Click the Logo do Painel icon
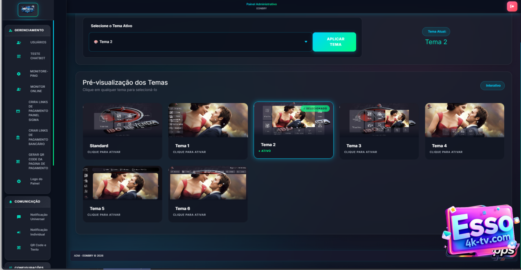 point(19,181)
